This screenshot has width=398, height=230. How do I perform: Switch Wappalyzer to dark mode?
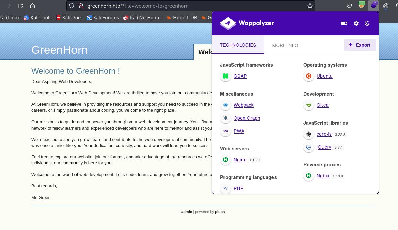(x=367, y=23)
